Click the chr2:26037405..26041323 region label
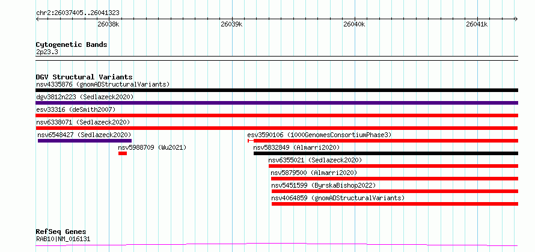535x252 pixels. point(78,13)
